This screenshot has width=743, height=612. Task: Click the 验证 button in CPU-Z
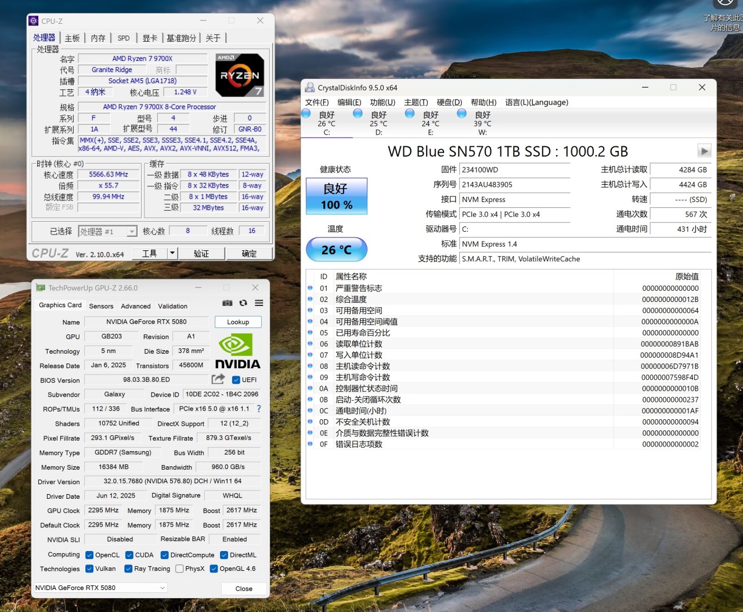click(201, 253)
